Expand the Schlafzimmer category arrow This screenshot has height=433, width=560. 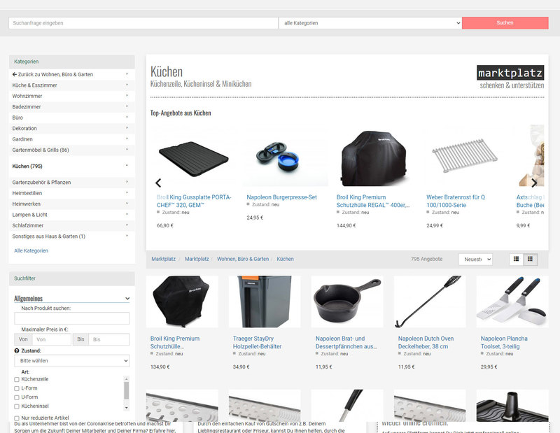click(127, 225)
